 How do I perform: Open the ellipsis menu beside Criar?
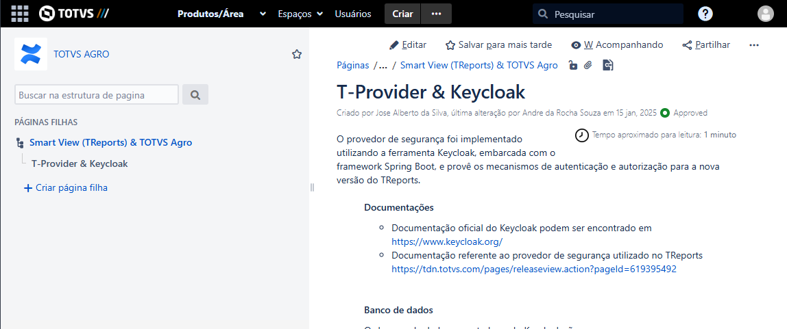click(x=436, y=14)
